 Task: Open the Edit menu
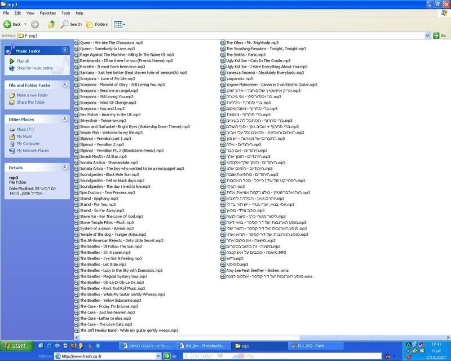click(x=17, y=13)
